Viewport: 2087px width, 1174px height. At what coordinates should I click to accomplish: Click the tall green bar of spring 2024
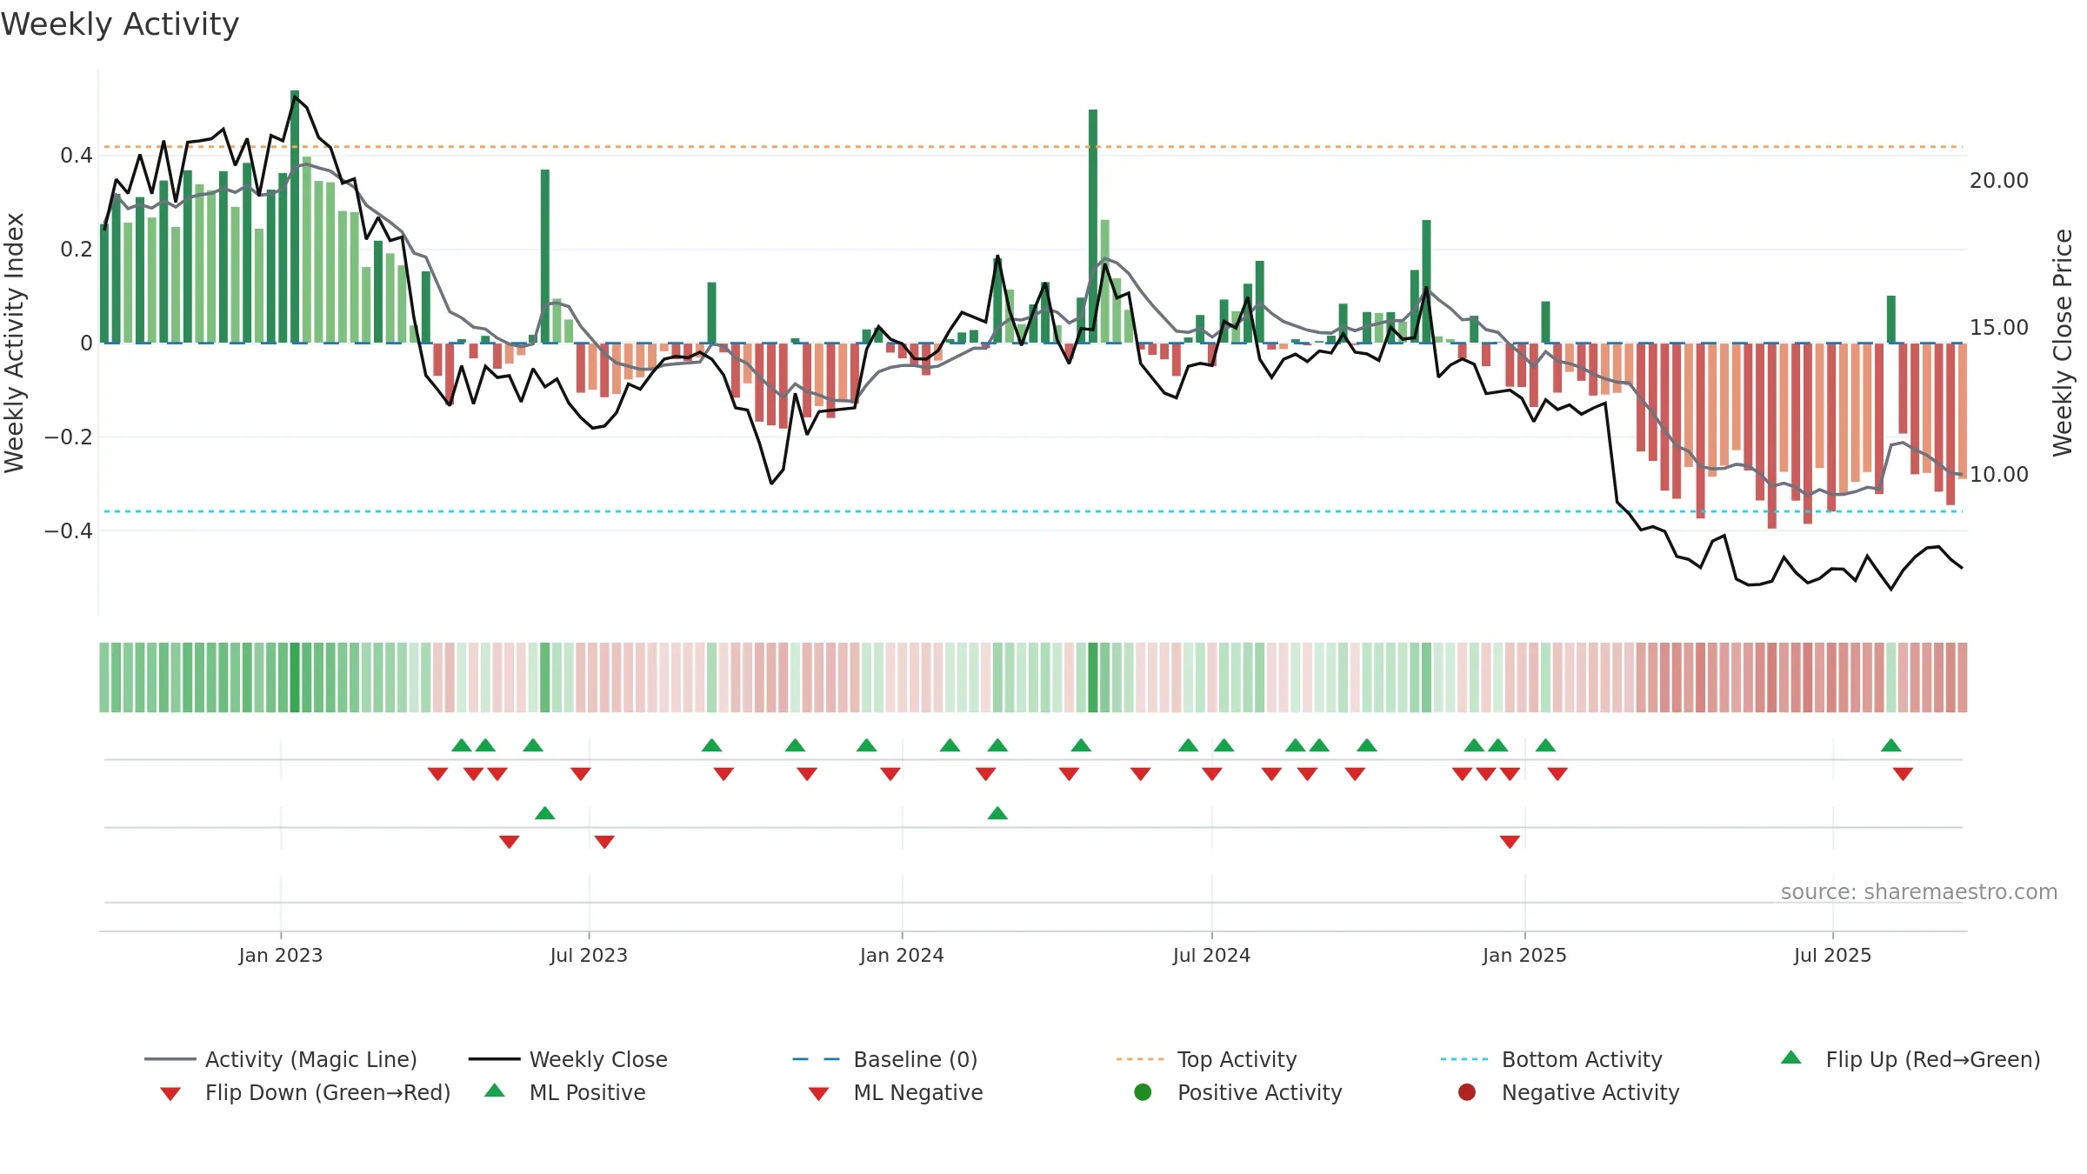point(1093,226)
